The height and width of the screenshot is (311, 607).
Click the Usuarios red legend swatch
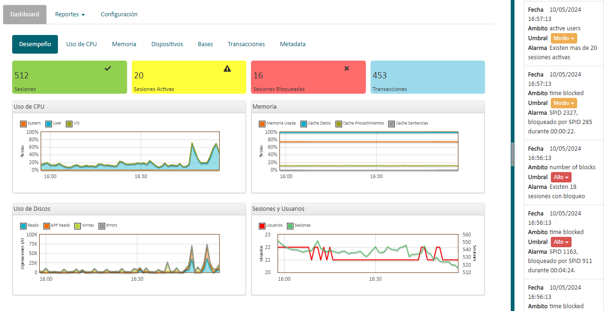tap(262, 226)
